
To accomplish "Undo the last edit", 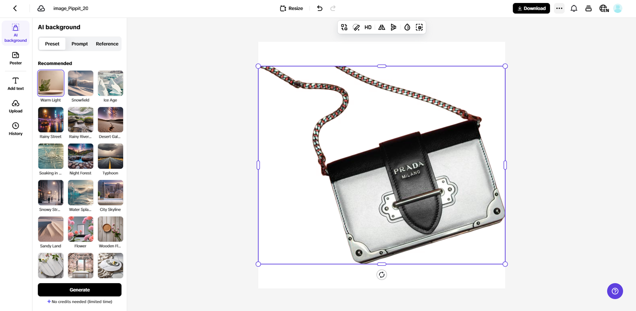I will pos(319,8).
